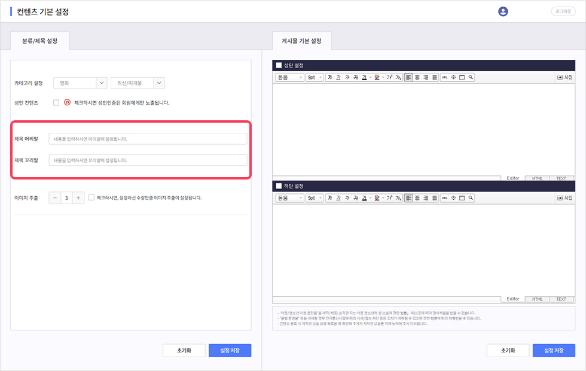The image size is (586, 371).
Task: Open the 9pt font size dropdown in 상단 설정
Action: [315, 77]
